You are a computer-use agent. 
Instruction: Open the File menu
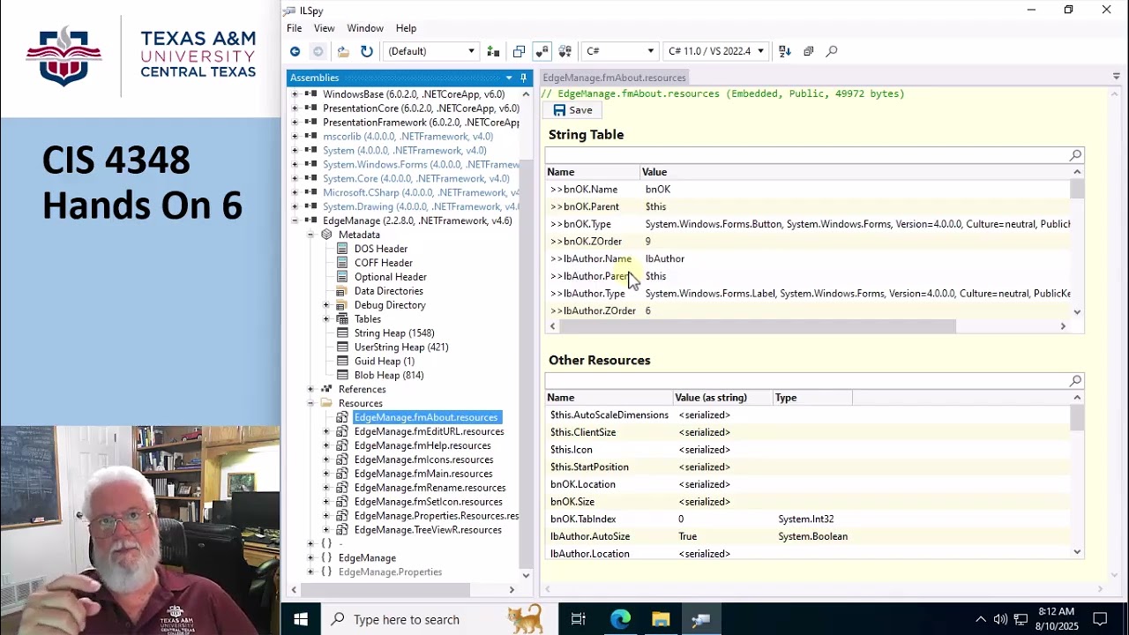(294, 28)
